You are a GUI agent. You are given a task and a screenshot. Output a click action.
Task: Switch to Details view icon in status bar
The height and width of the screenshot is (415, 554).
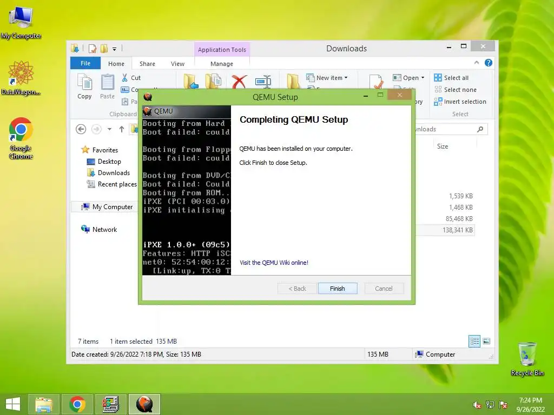[x=474, y=341]
